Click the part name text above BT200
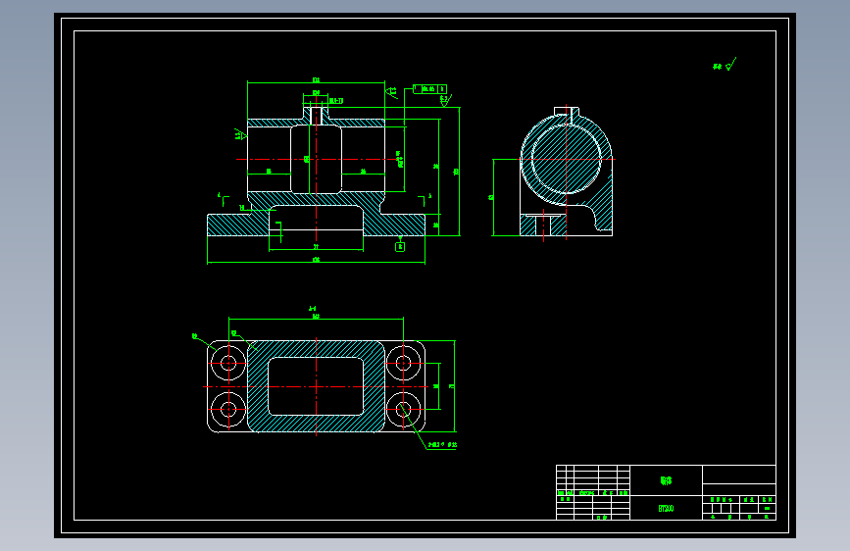 point(667,480)
